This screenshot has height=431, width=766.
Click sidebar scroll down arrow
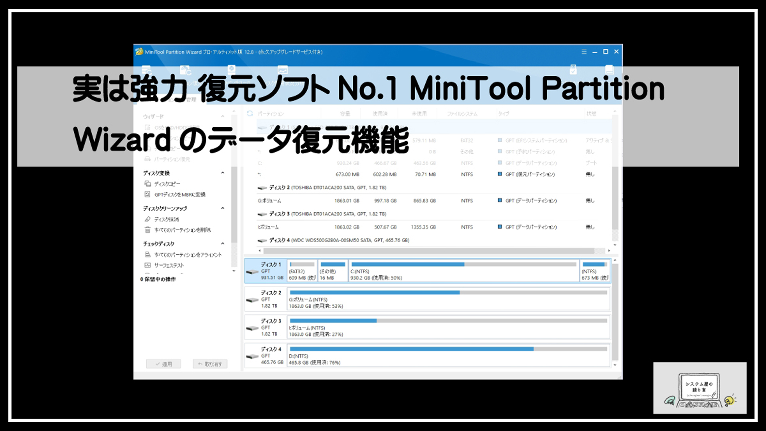(x=234, y=271)
